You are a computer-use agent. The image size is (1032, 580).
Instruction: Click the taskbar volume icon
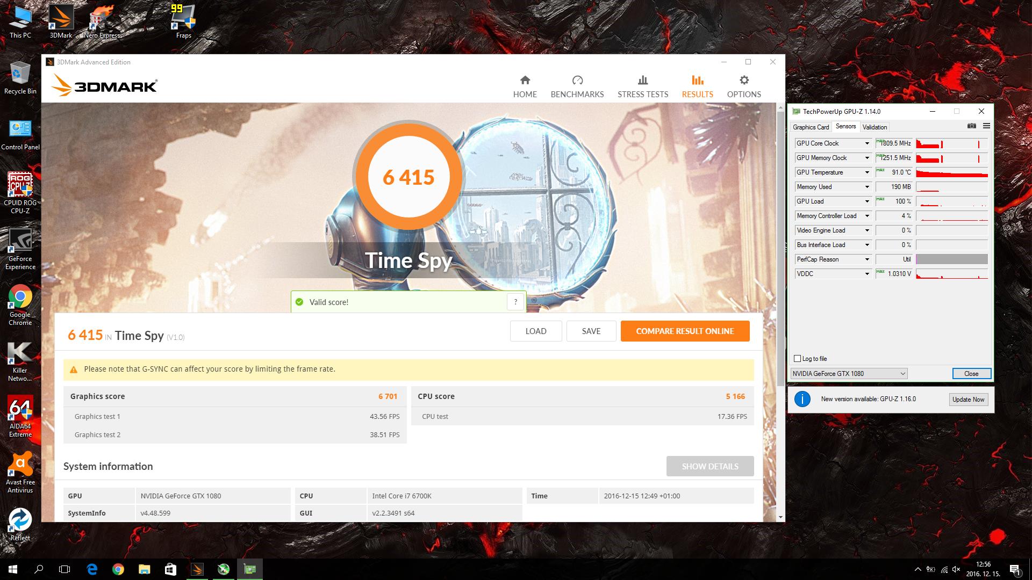956,569
